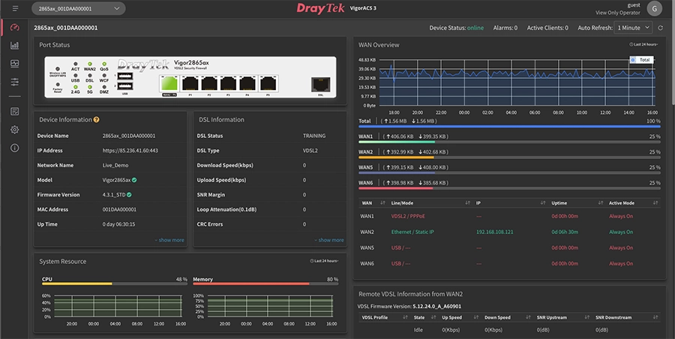Click the 5G LED on device image
The height and width of the screenshot is (339, 675).
click(89, 87)
